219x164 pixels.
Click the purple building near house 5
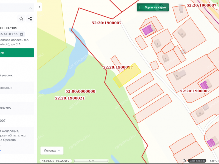203,85
